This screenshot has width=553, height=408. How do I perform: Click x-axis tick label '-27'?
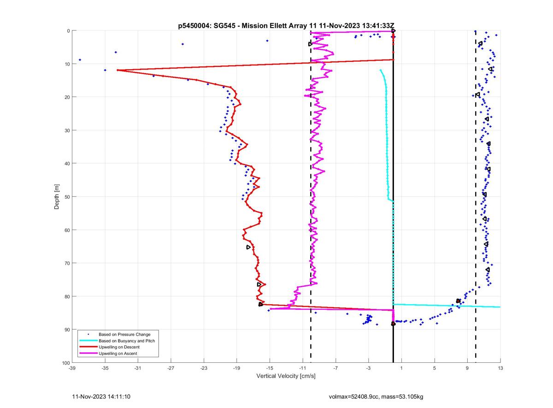coord(171,368)
